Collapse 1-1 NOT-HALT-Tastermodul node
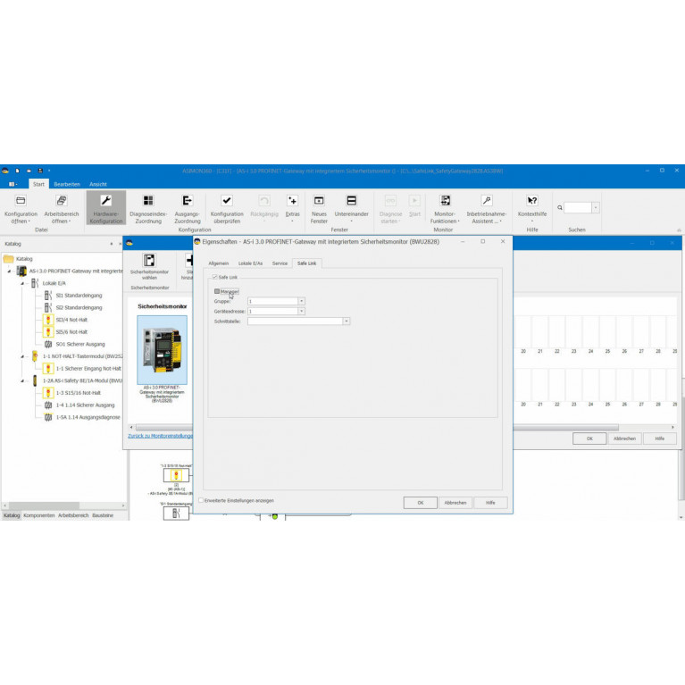 pyautogui.click(x=22, y=356)
